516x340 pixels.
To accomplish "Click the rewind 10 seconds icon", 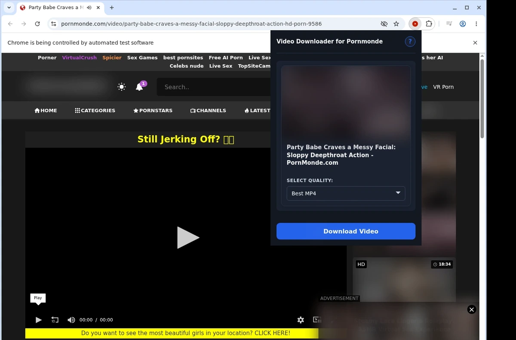I will (55, 320).
